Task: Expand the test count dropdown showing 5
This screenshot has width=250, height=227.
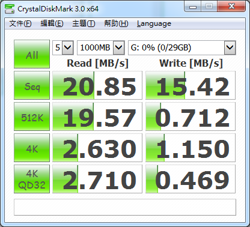Action: (67, 47)
